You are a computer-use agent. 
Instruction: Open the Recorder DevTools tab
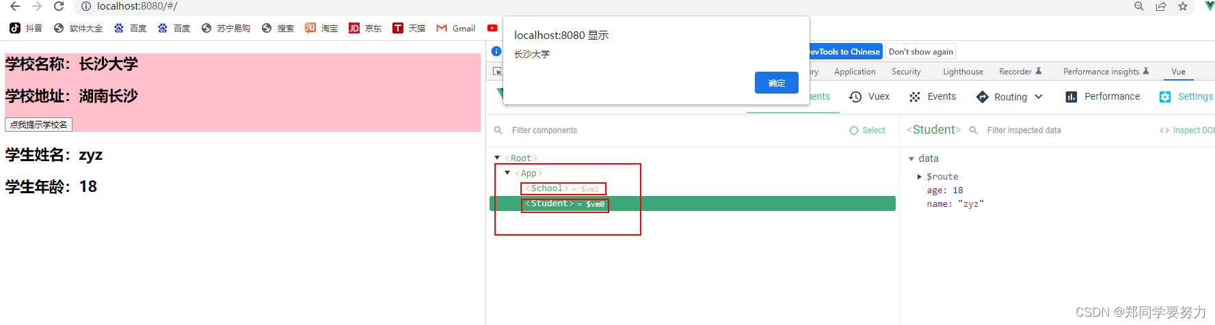1020,72
